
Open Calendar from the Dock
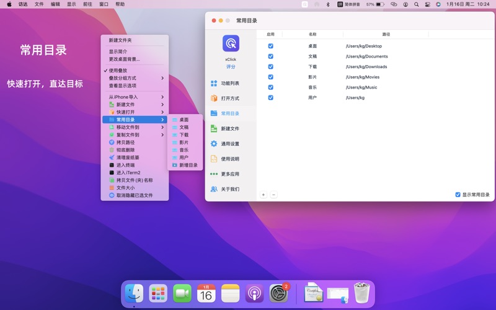point(206,293)
